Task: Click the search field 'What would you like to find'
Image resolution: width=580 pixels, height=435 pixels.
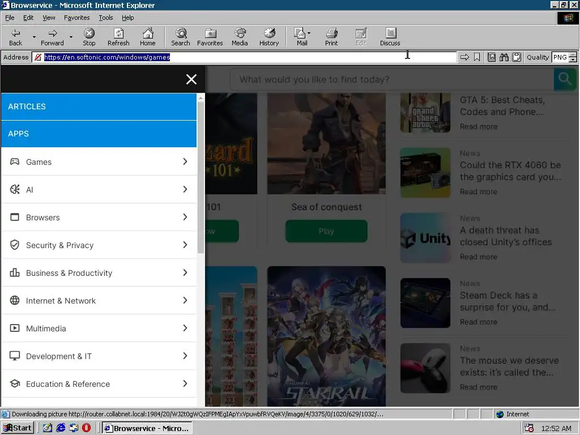Action: 392,79
